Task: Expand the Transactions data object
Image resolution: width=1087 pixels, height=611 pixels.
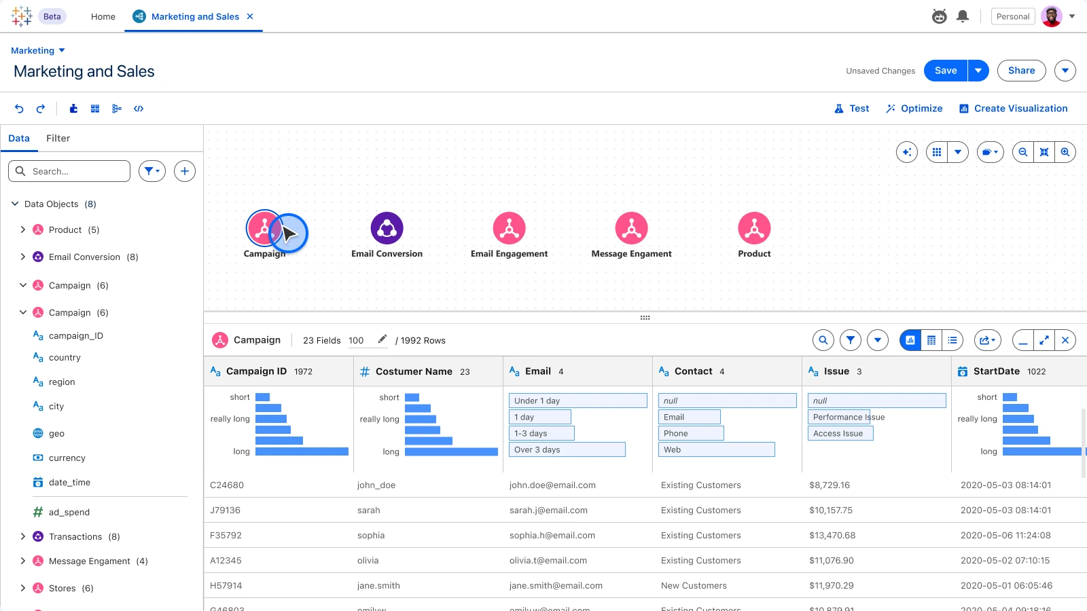Action: click(23, 536)
